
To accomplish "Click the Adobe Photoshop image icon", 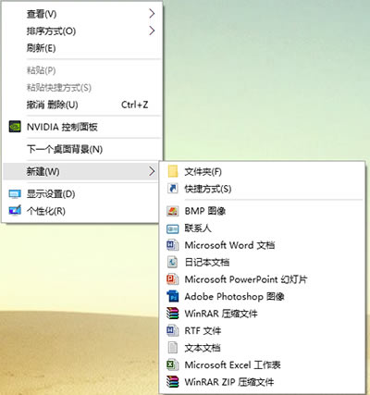I will point(173,296).
